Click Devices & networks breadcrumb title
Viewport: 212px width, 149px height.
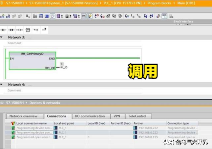pos(45,103)
